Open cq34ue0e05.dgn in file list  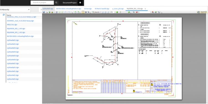pyautogui.click(x=13, y=56)
